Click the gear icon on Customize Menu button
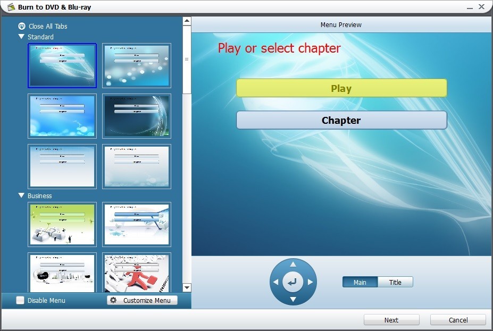 (113, 300)
